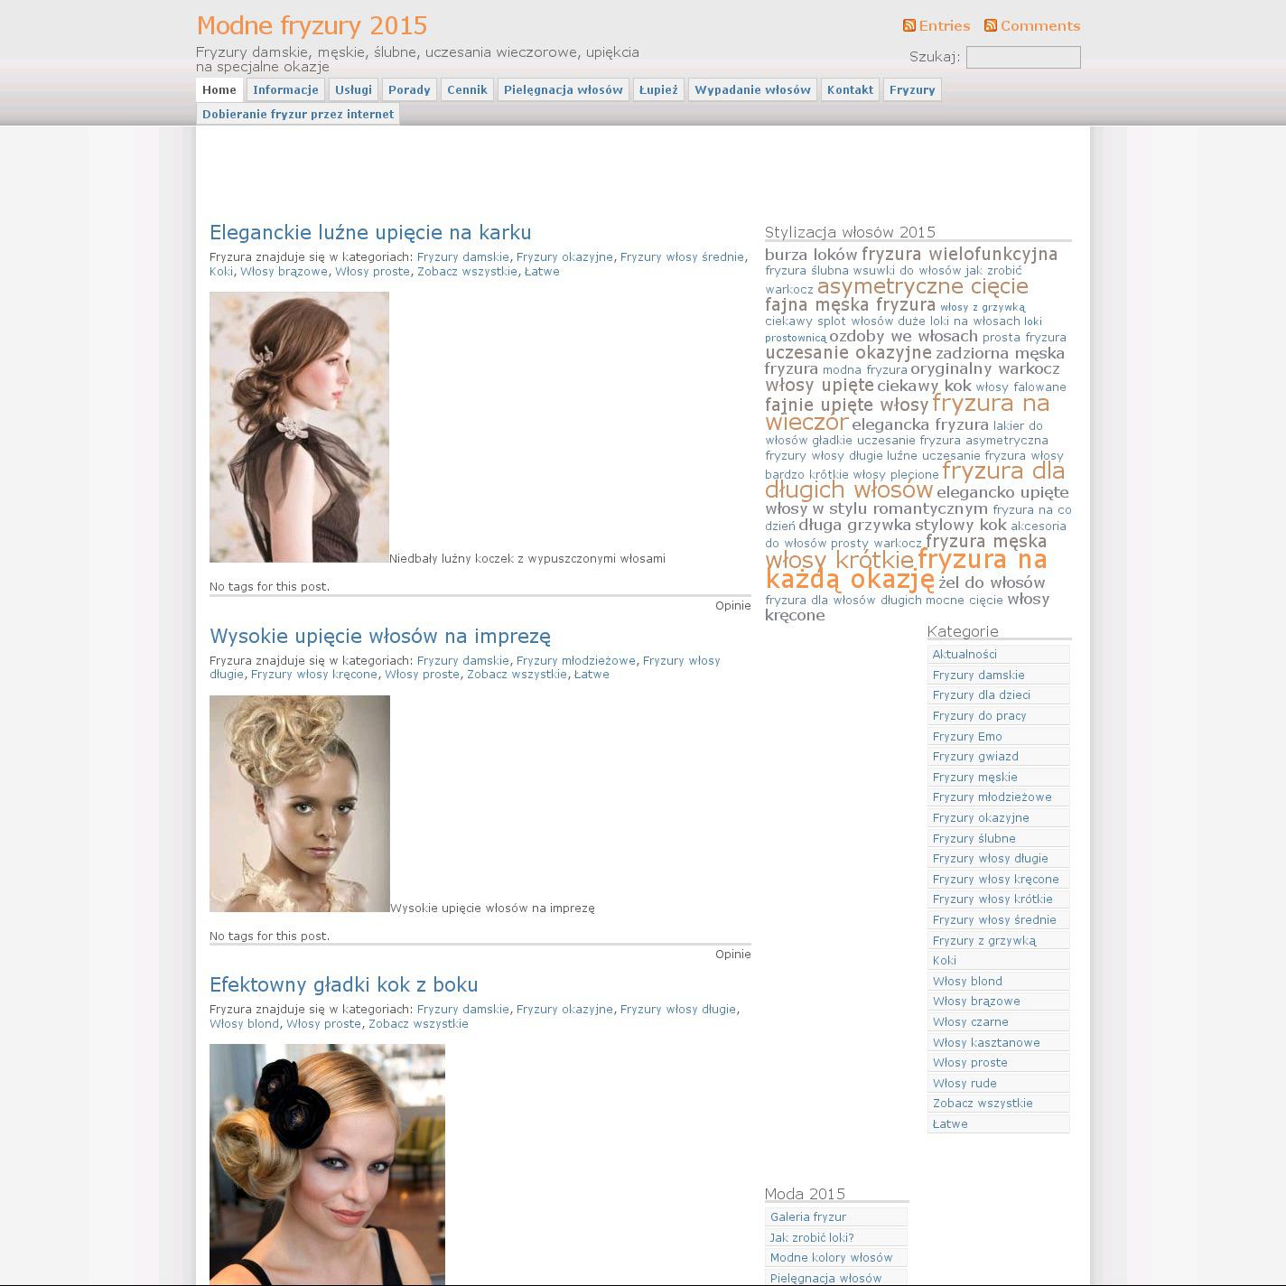Screen dimensions: 1286x1286
Task: Open Dobieranie fryzur przez internet page
Action: point(298,114)
